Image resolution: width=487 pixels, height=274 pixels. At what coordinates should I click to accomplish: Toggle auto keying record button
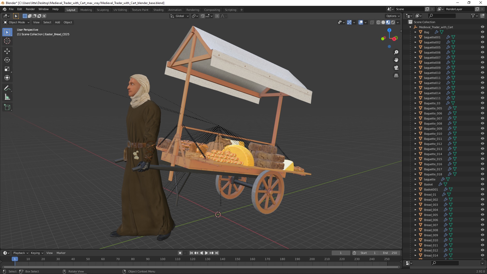click(x=180, y=253)
